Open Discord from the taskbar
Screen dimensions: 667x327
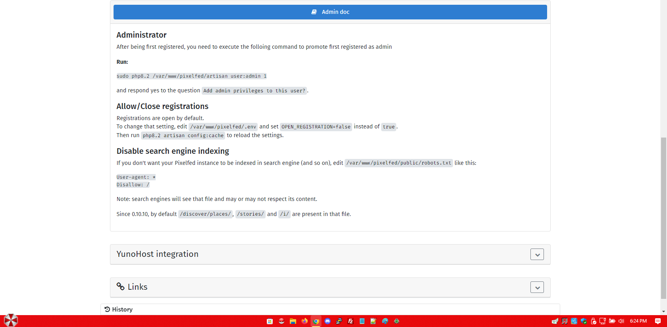click(328, 321)
